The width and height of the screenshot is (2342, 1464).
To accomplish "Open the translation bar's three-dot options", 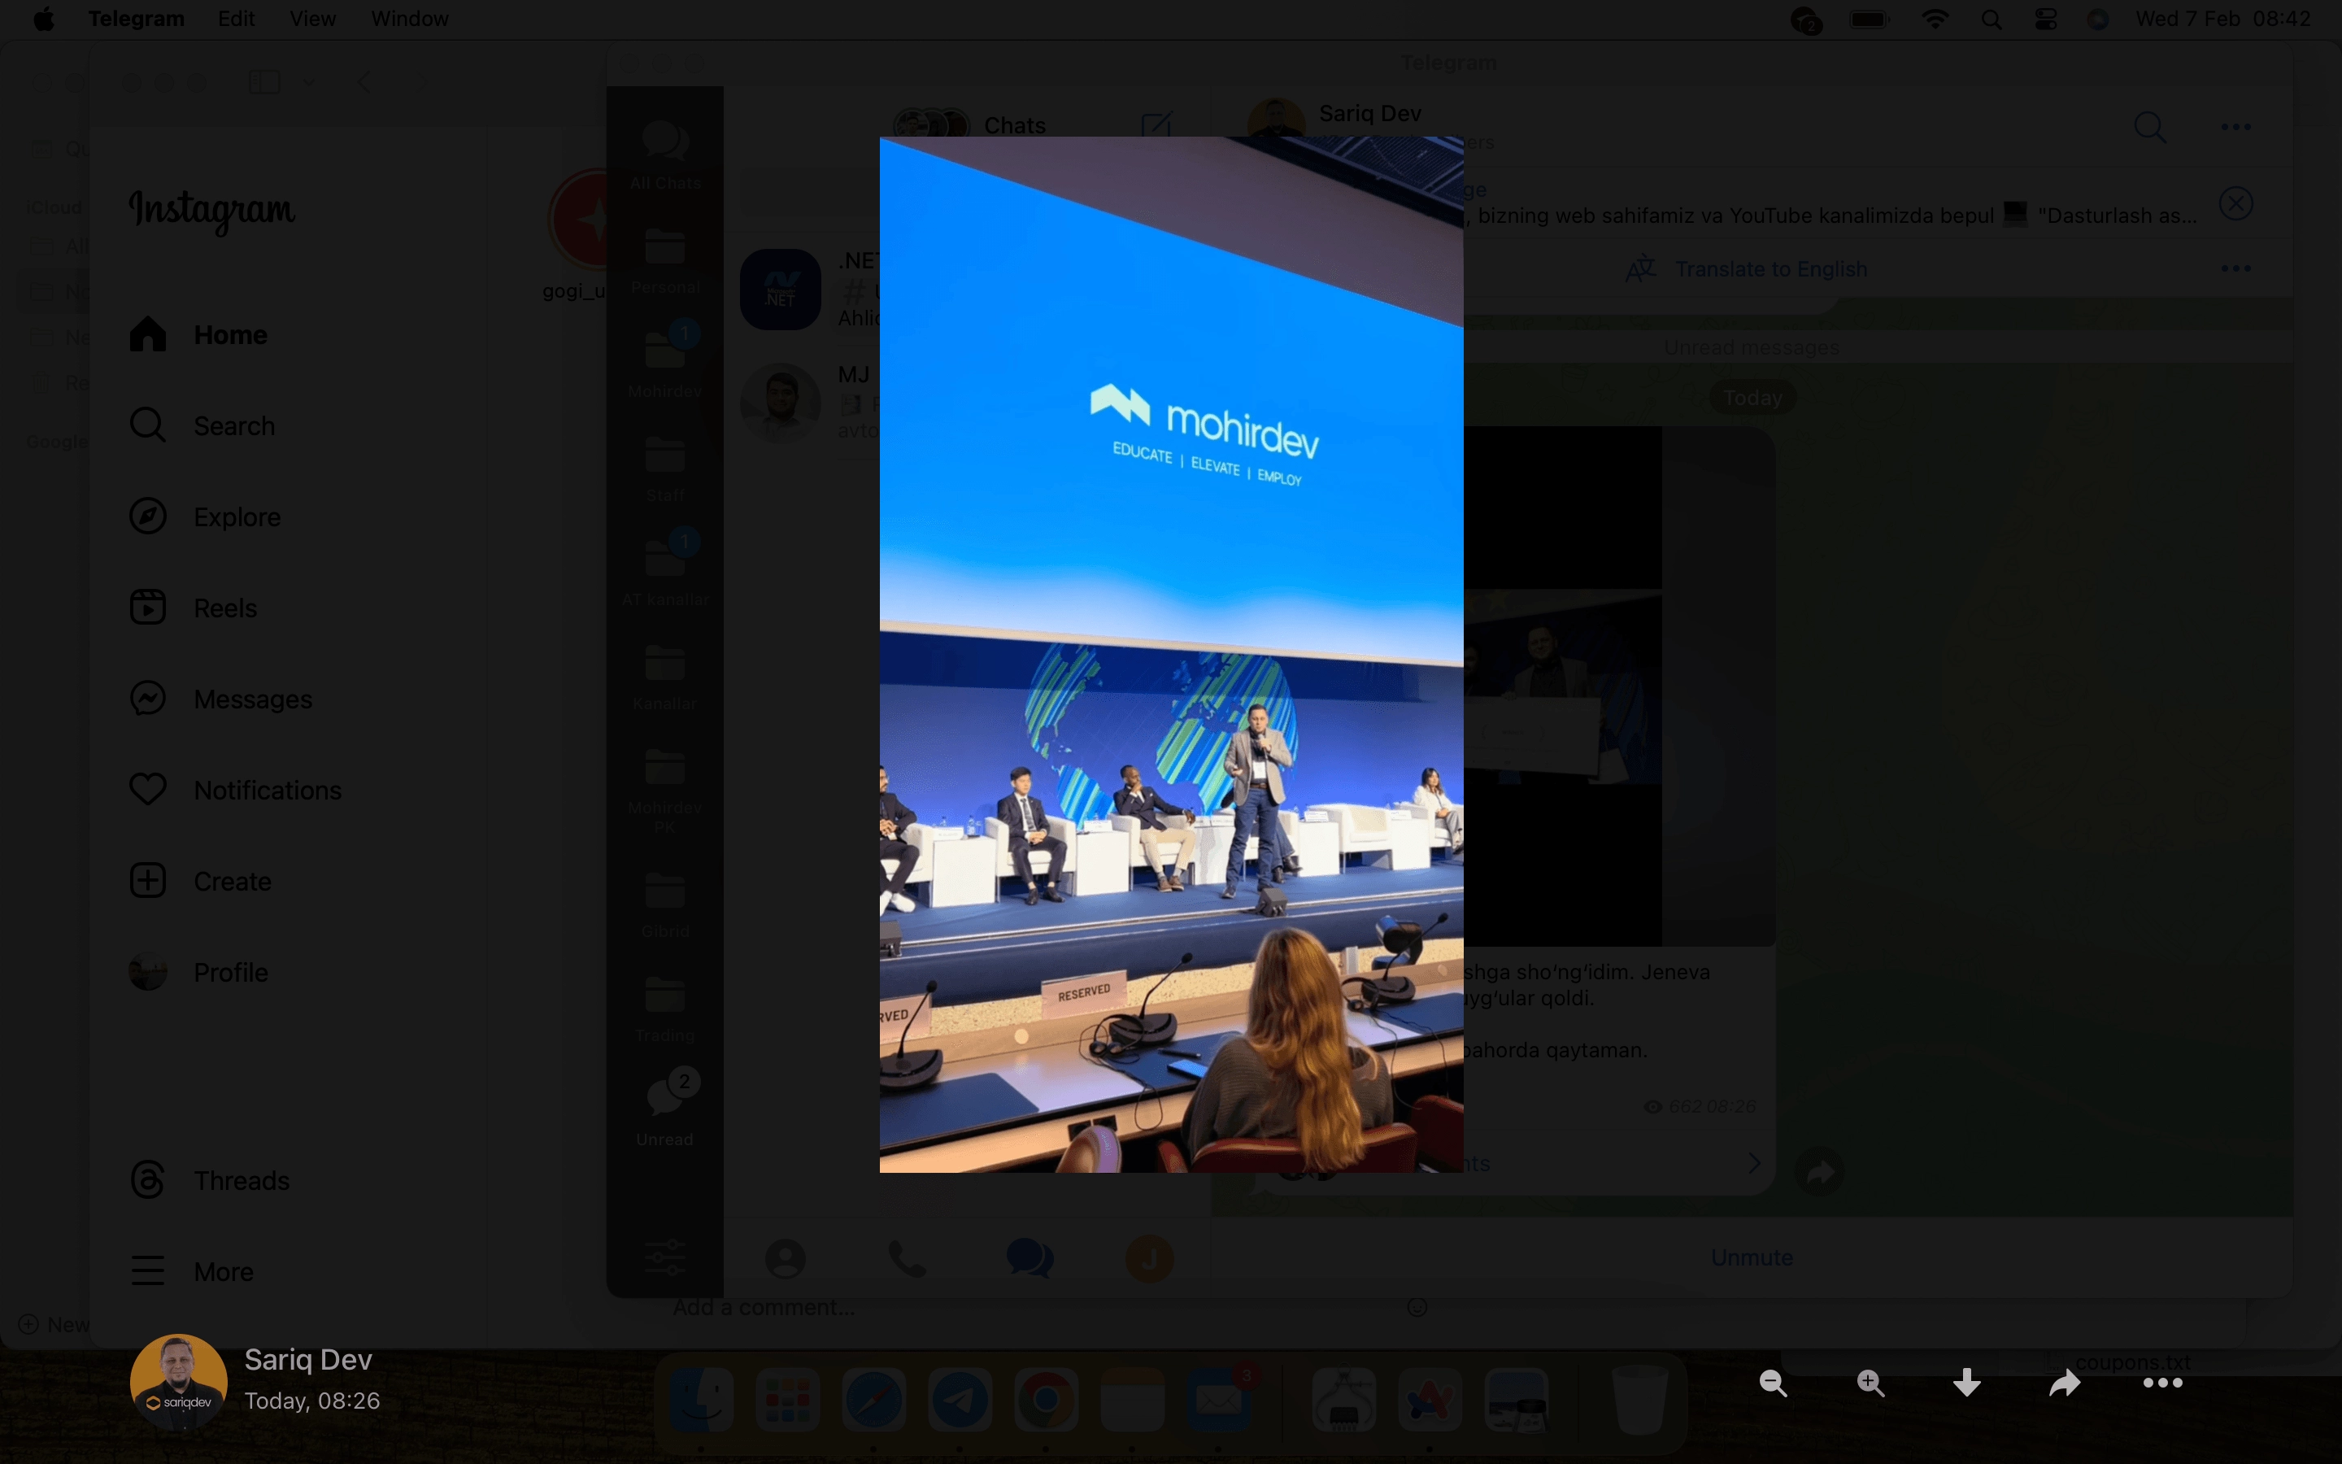I will [2235, 268].
